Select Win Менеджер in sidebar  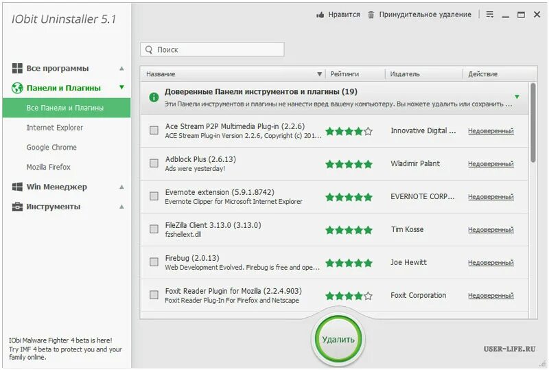pyautogui.click(x=57, y=187)
